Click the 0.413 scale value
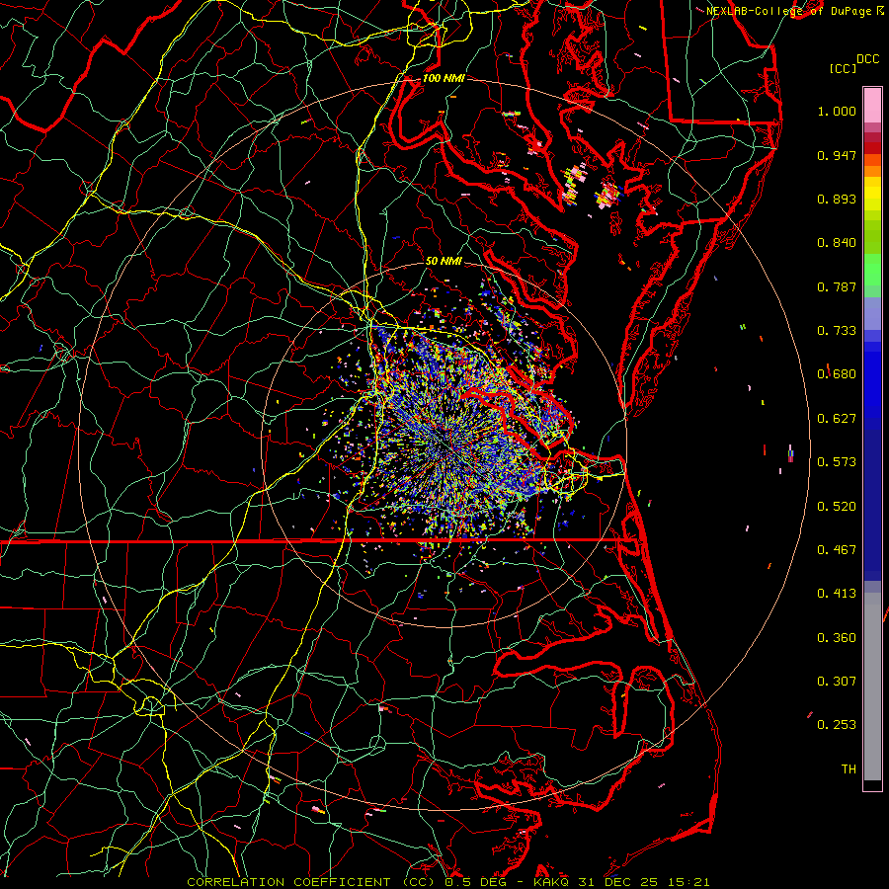889x889 pixels. [837, 594]
